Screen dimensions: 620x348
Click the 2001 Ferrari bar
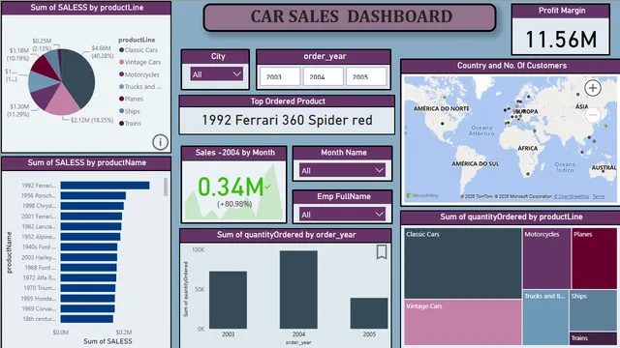(91, 217)
